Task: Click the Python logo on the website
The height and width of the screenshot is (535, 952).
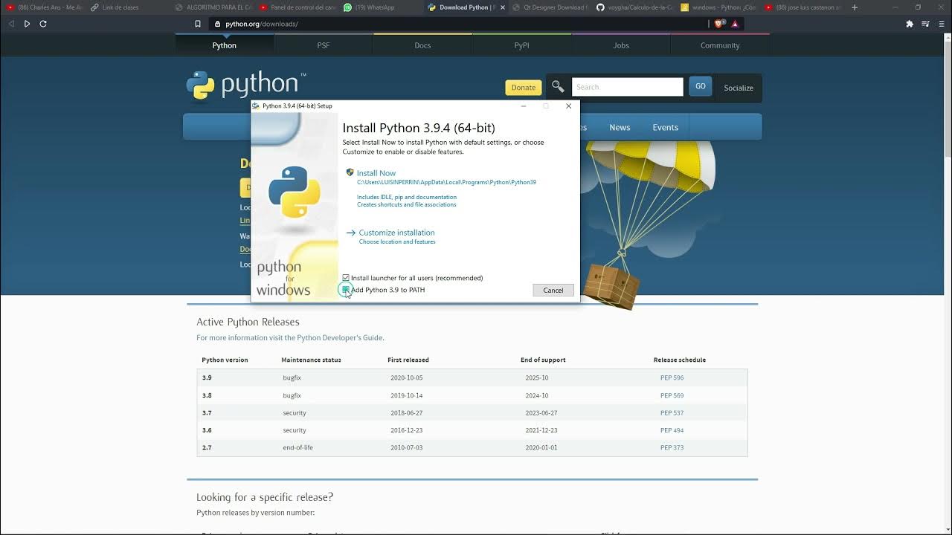Action: [245, 85]
